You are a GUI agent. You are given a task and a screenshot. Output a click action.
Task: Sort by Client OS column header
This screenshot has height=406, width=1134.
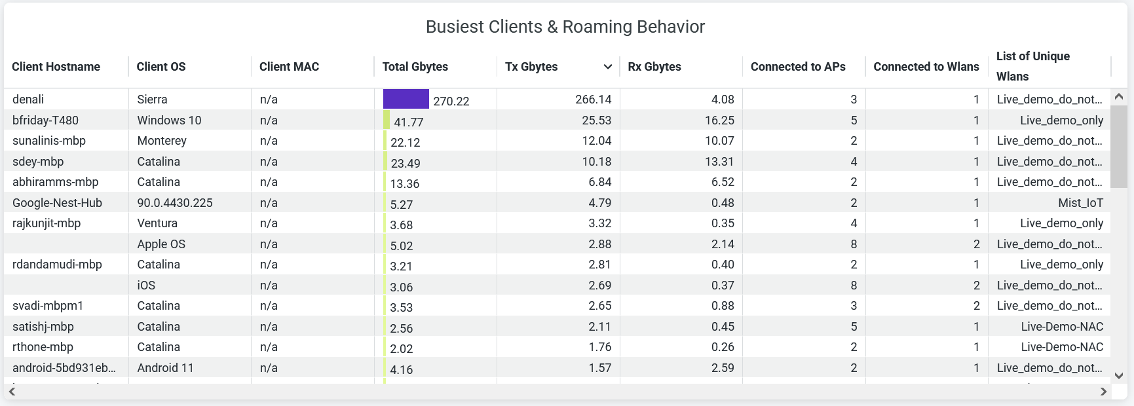[161, 67]
